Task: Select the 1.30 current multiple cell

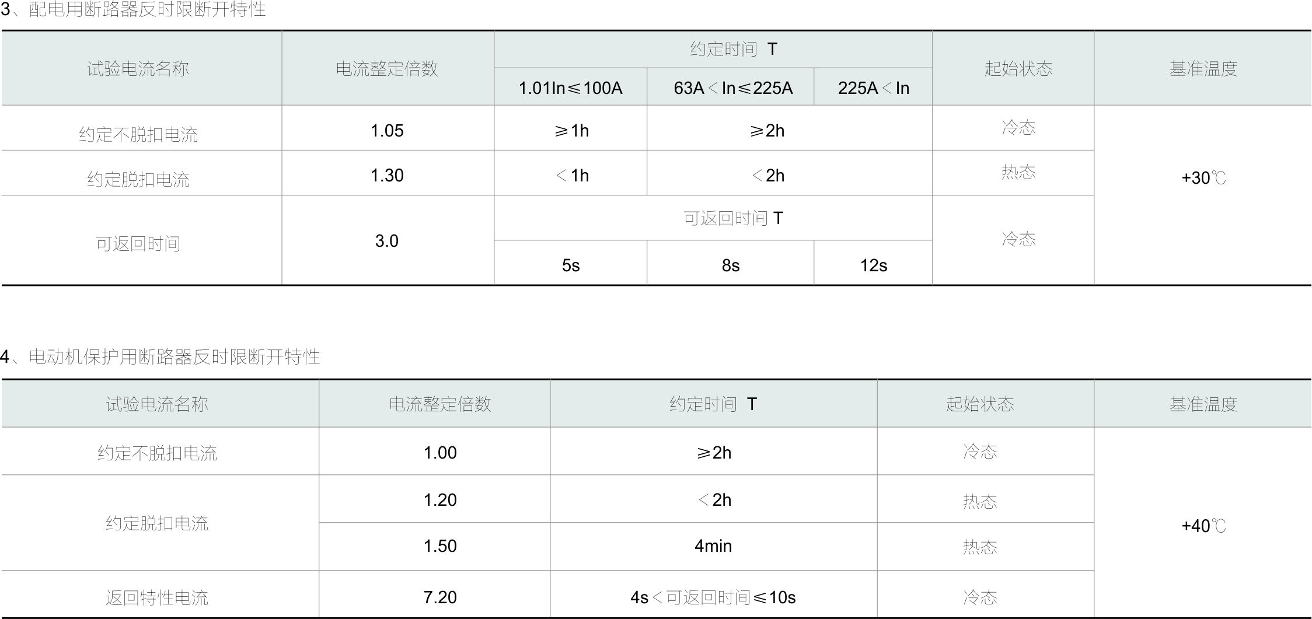Action: point(387,175)
